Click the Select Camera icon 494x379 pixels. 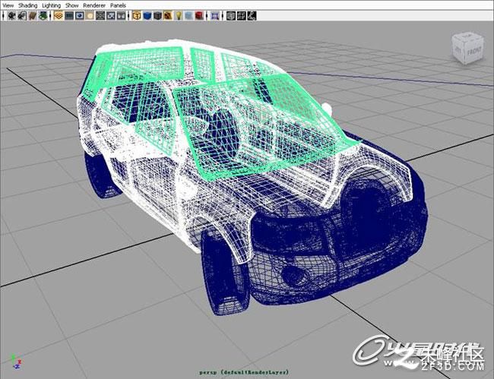tap(12, 15)
